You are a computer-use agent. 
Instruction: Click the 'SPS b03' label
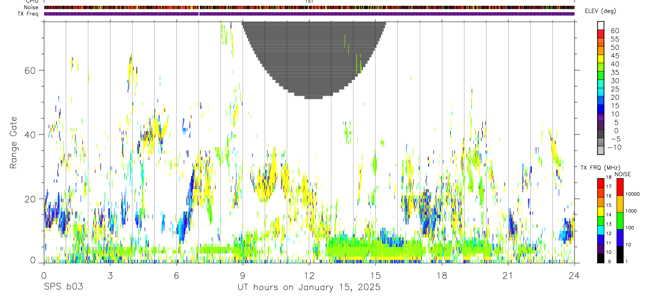63,287
